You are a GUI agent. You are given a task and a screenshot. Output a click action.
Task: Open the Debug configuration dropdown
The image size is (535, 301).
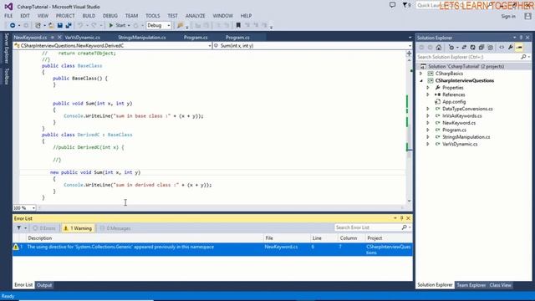(158, 25)
